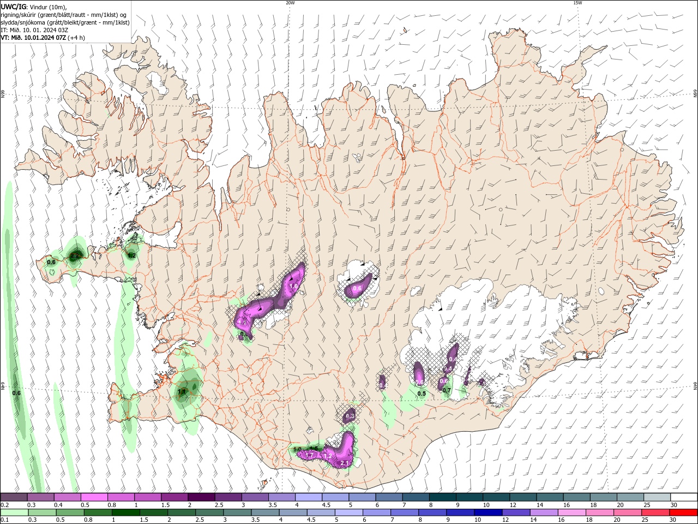Pick the white snow swatch at 30
The image size is (698, 524).
tap(684, 497)
